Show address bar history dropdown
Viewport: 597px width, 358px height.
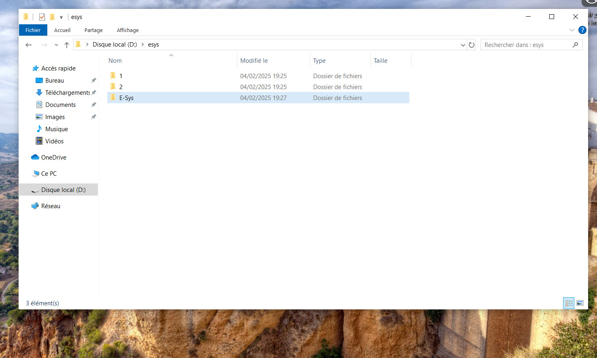[x=463, y=45]
